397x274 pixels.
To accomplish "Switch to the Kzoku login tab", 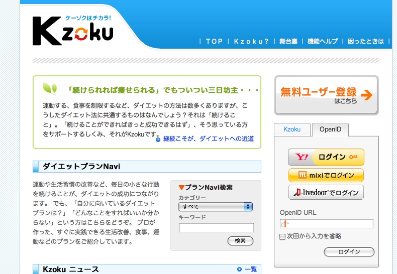I will pos(292,129).
